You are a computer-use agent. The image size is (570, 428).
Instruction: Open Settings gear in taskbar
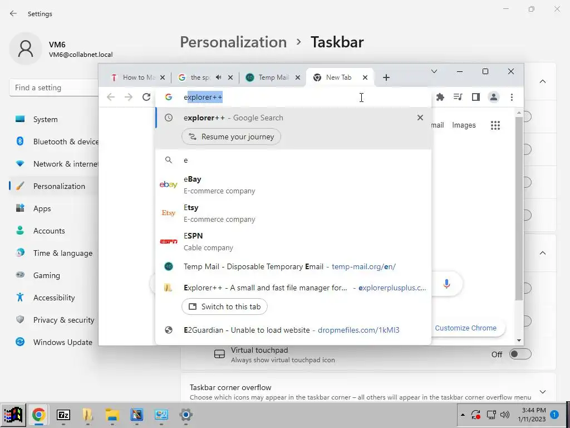(x=186, y=415)
